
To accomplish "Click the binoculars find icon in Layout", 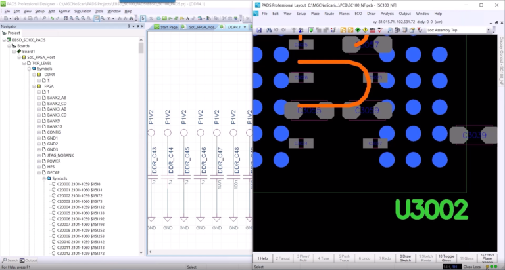I will 269,30.
